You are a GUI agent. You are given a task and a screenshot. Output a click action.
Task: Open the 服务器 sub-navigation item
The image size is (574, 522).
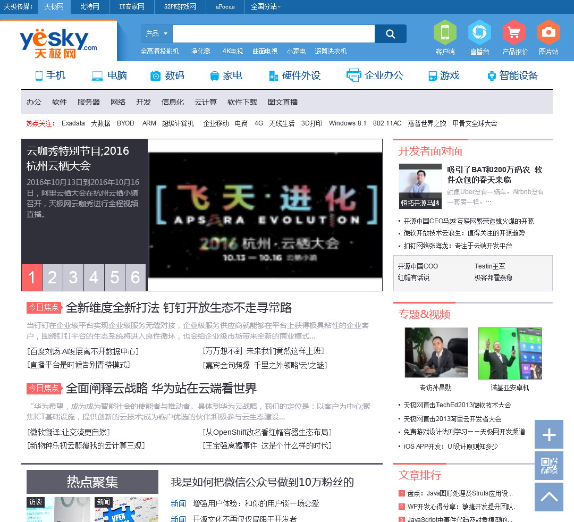(89, 102)
